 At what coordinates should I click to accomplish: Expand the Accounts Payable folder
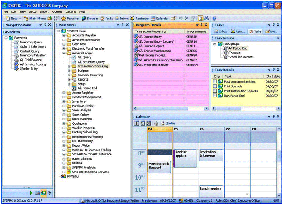pyautogui.click(x=64, y=35)
